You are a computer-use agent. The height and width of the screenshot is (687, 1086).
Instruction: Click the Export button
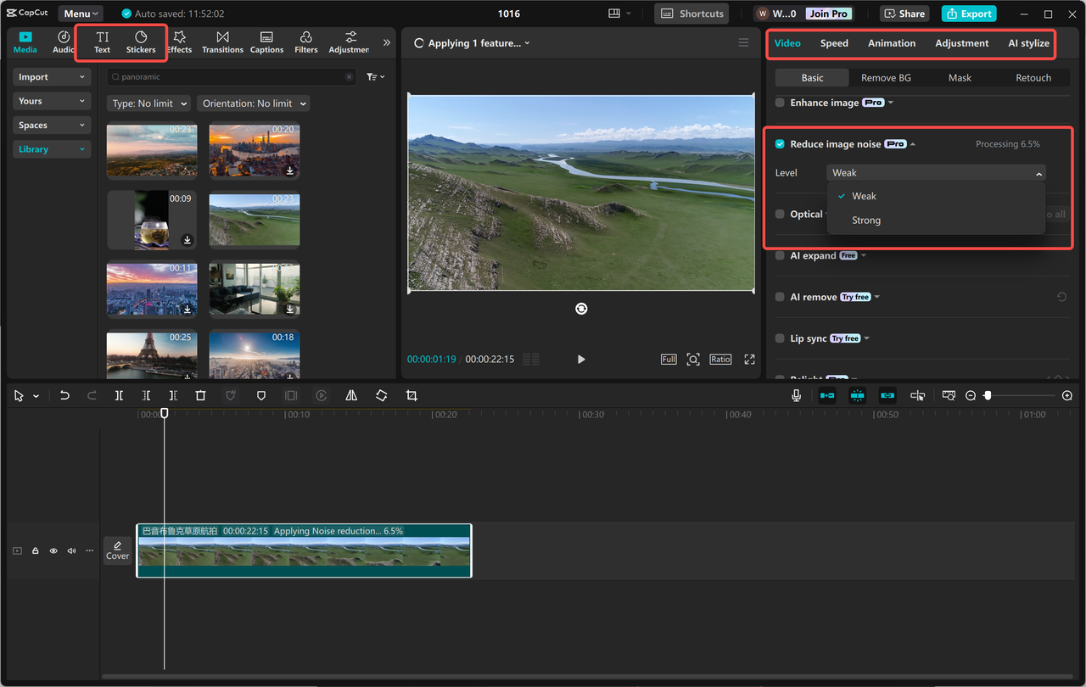[x=968, y=14]
